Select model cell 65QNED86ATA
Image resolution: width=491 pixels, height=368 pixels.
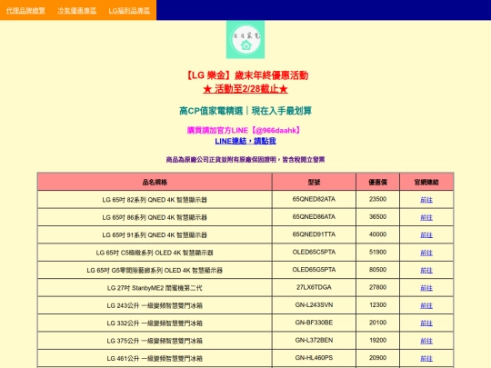(x=314, y=216)
